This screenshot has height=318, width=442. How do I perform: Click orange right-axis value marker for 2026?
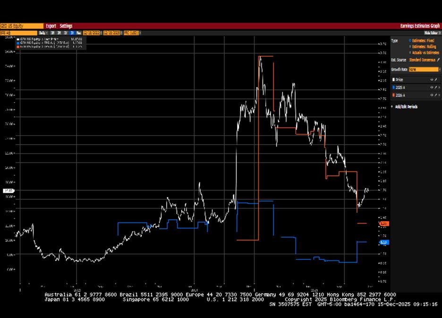(x=384, y=223)
